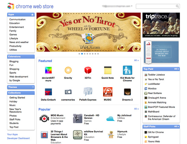Open the Wordico Top Paid entry
The image size is (187, 144).
(152, 89)
